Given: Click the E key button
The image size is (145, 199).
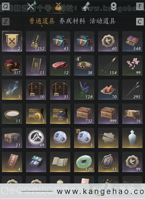Looking at the screenshot, I should [x=140, y=6].
